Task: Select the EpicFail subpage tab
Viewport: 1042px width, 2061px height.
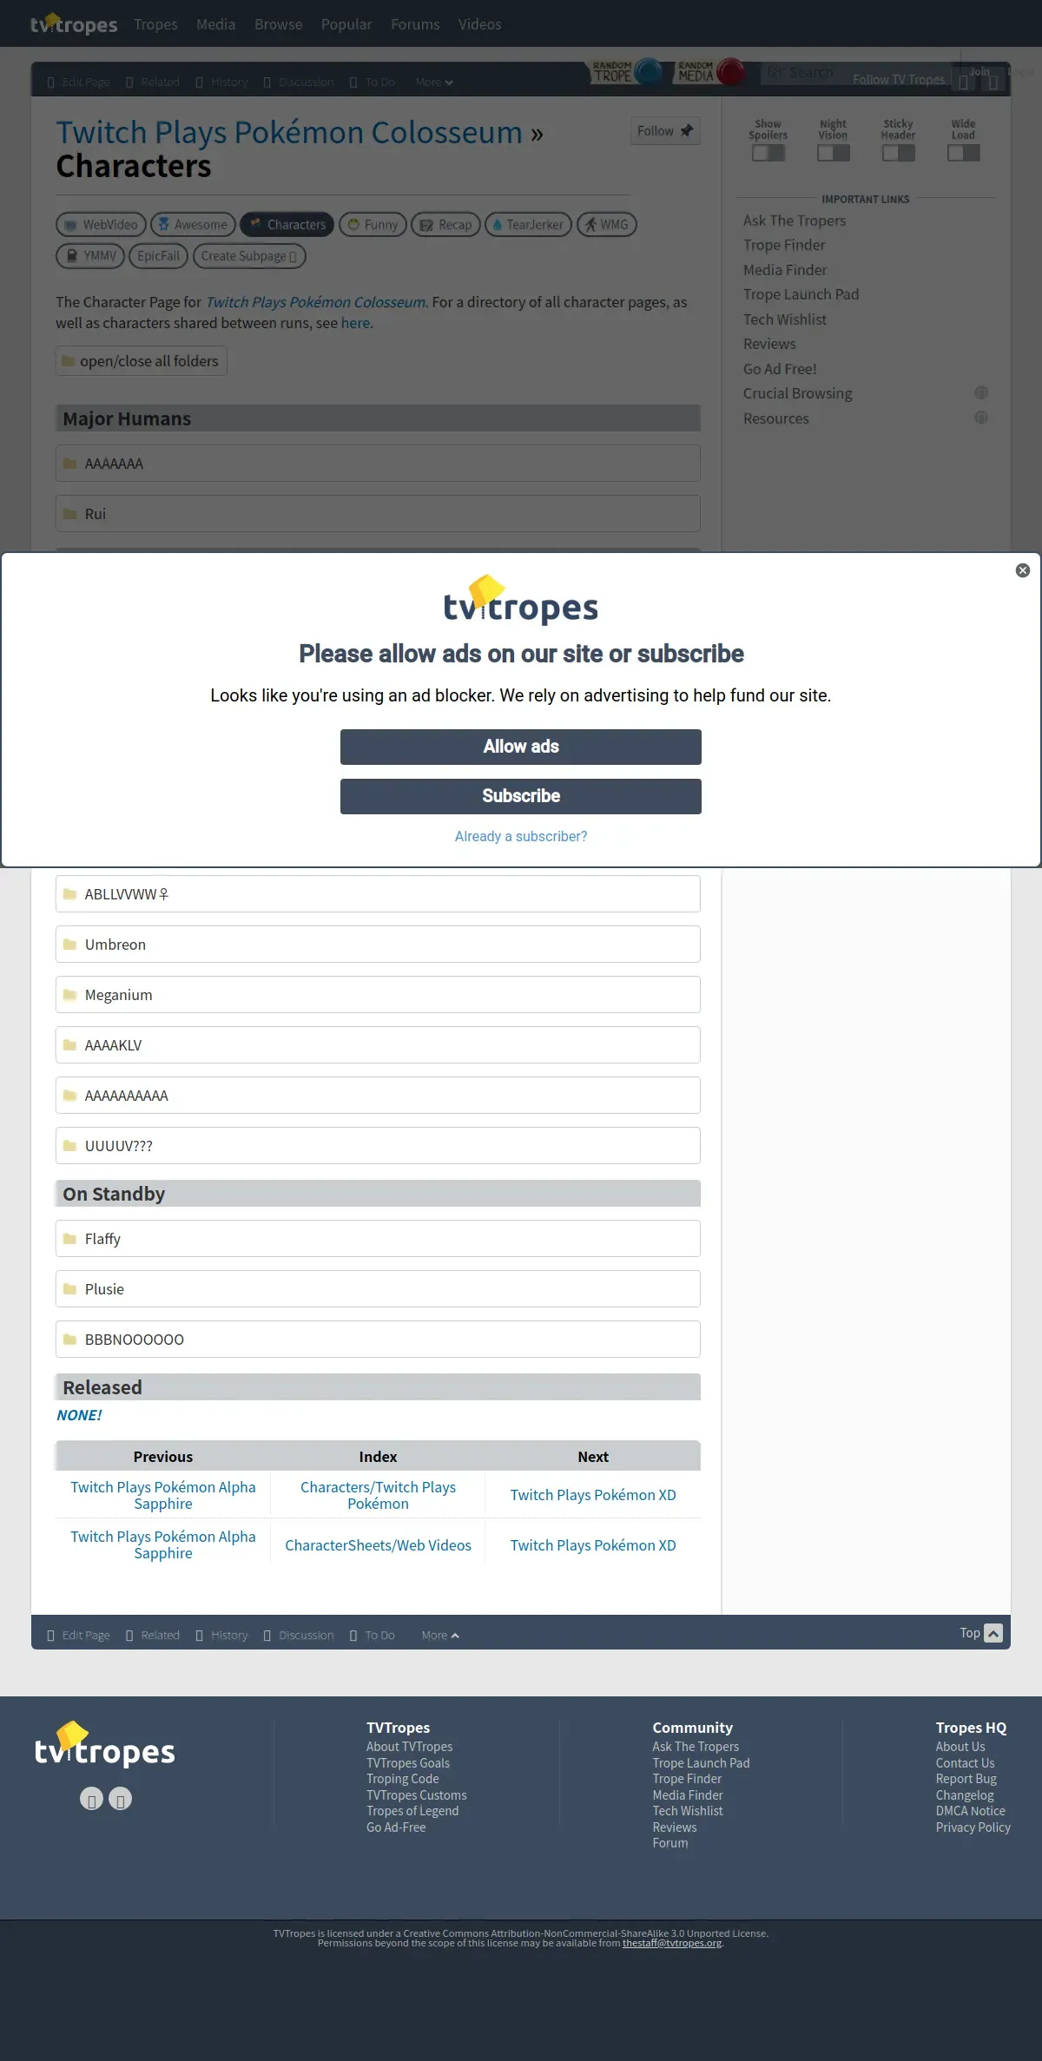Action: [158, 256]
